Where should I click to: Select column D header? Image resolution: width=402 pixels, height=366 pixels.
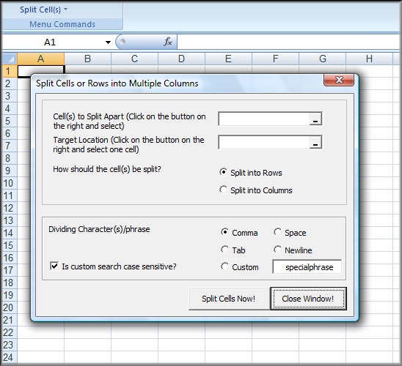click(x=181, y=59)
